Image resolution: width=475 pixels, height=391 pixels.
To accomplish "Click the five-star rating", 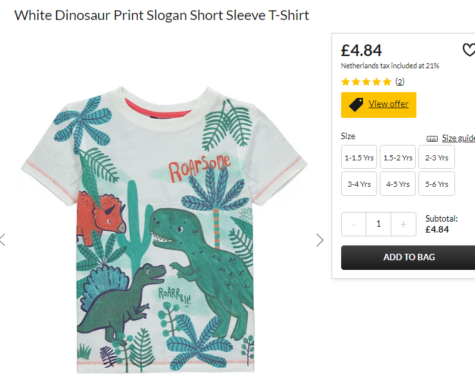I will pyautogui.click(x=366, y=82).
